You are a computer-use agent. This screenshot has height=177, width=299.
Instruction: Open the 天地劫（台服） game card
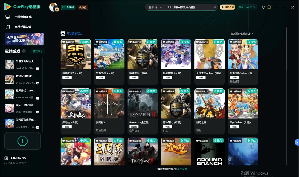pos(76,111)
